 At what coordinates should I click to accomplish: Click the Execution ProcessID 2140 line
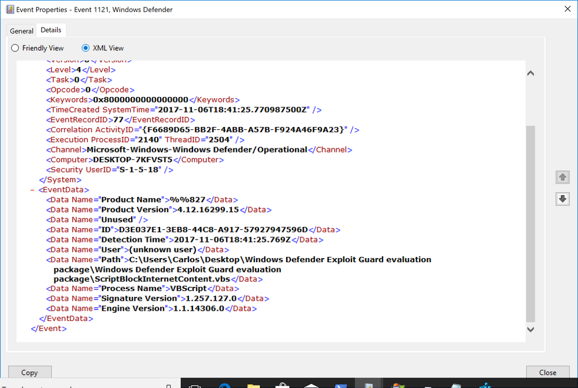[x=145, y=140]
